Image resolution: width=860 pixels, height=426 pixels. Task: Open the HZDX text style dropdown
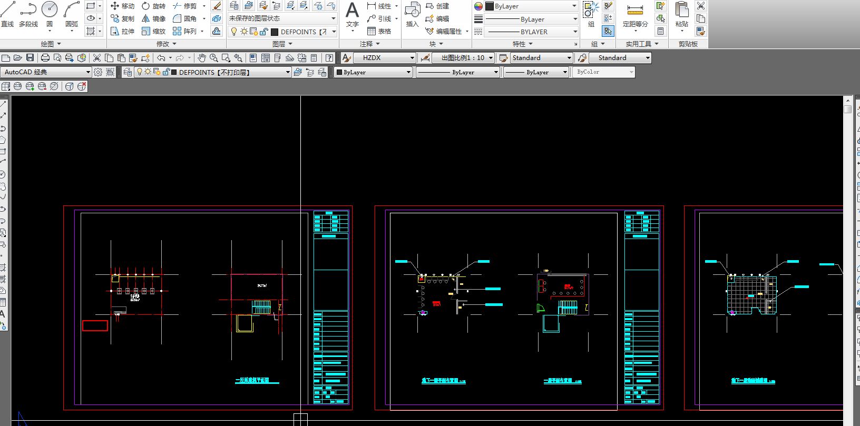pyautogui.click(x=412, y=58)
